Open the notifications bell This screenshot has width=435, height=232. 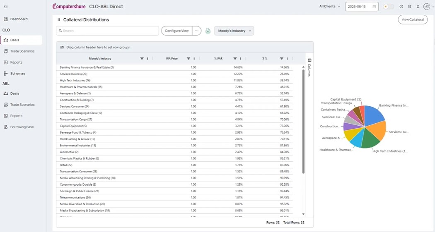(x=418, y=7)
